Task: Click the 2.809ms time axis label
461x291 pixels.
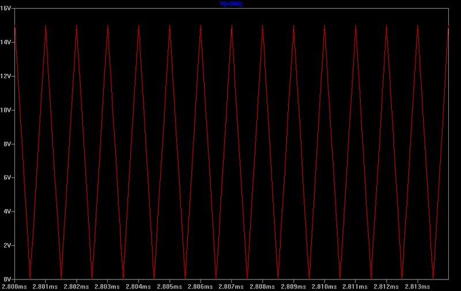Action: pos(293,286)
